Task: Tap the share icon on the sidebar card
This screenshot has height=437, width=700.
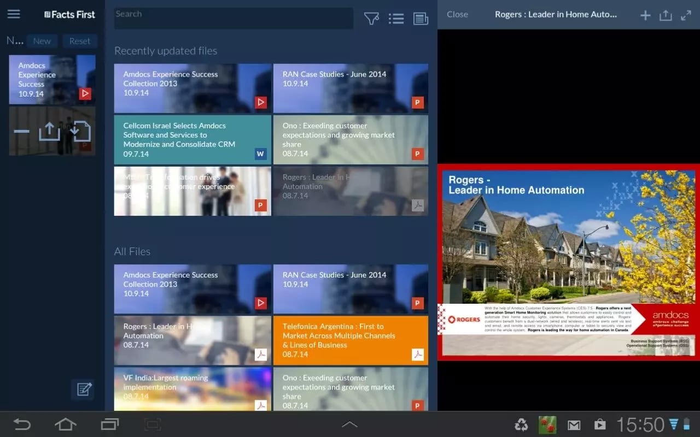Action: tap(49, 131)
